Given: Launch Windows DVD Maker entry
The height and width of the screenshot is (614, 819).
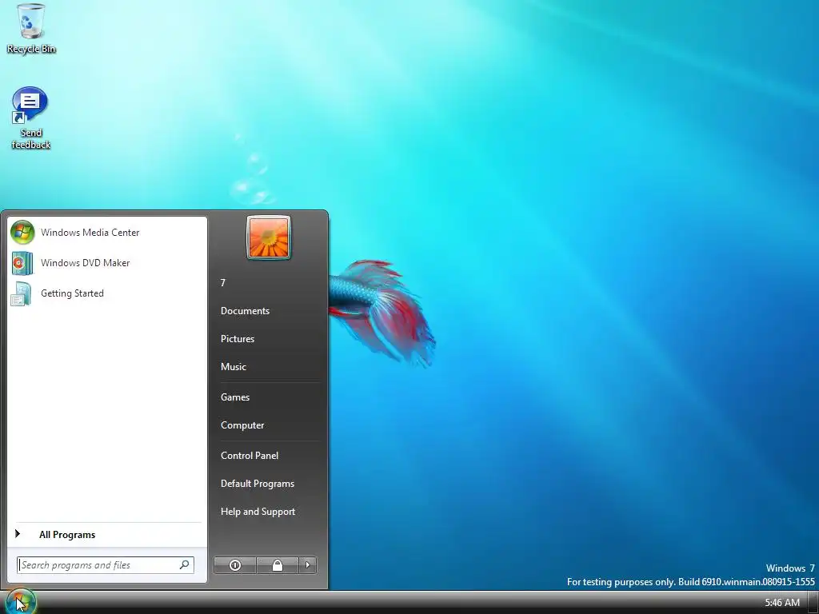Looking at the screenshot, I should coord(107,262).
